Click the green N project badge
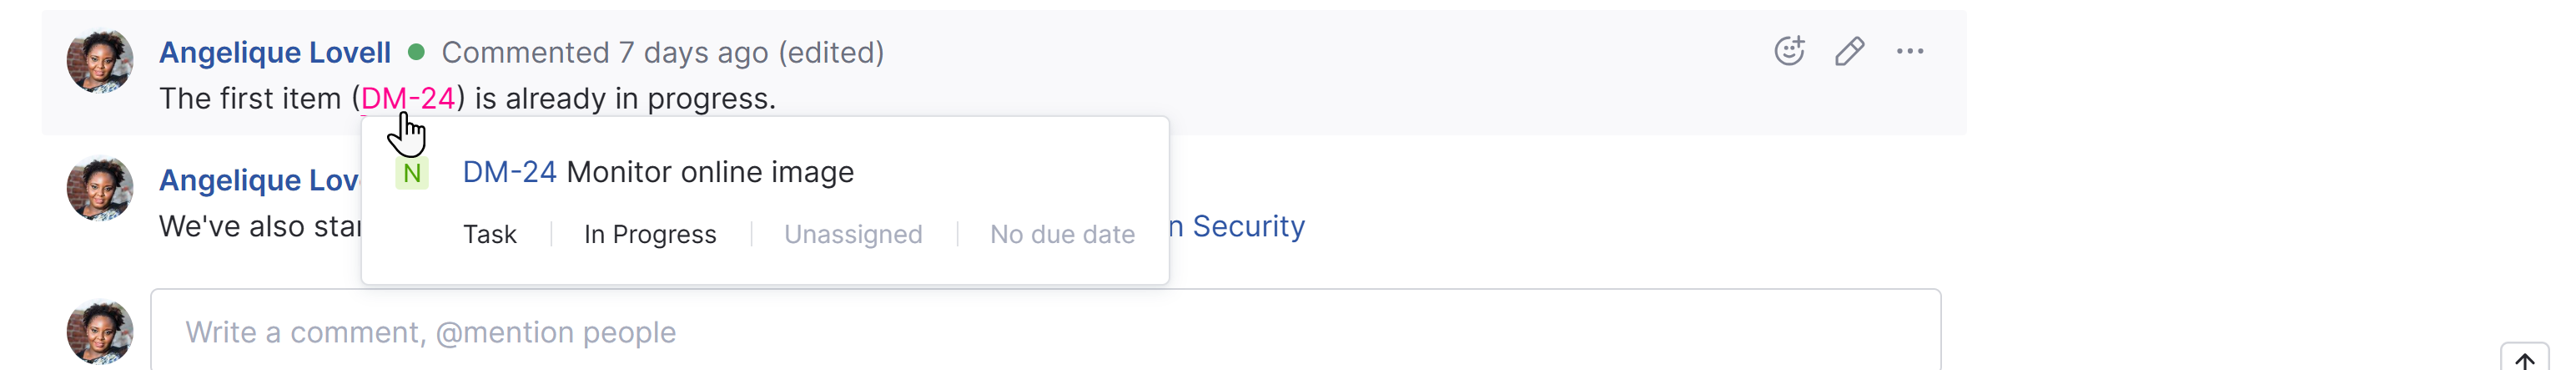The height and width of the screenshot is (370, 2576). click(x=412, y=173)
